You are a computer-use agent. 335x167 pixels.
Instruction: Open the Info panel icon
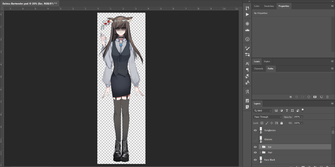click(247, 39)
